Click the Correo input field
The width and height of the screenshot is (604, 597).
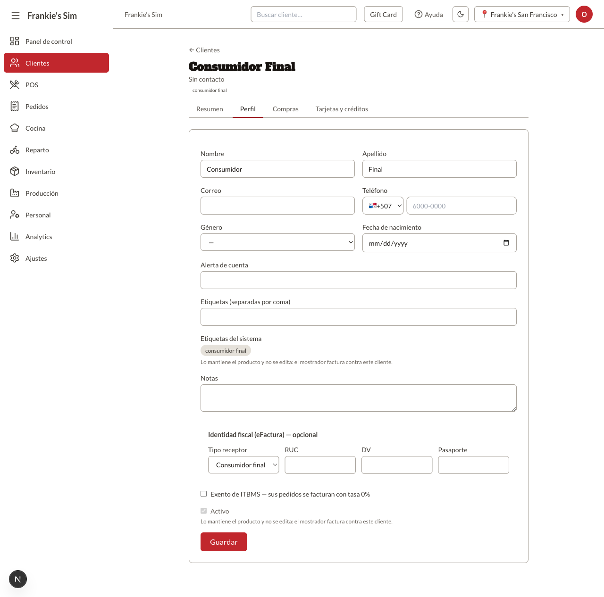(277, 206)
